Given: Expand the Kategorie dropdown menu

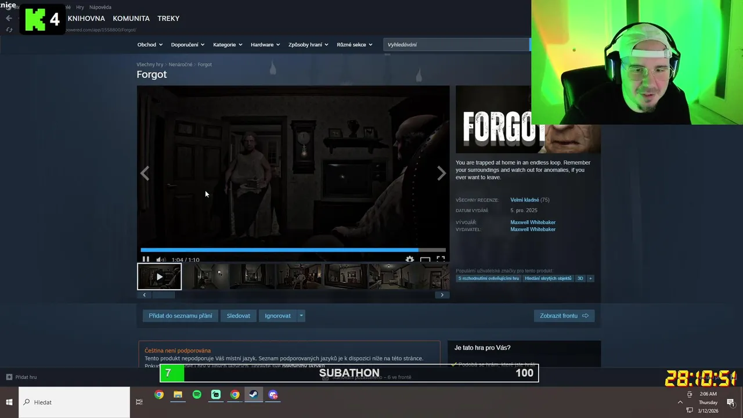Looking at the screenshot, I should coord(228,45).
